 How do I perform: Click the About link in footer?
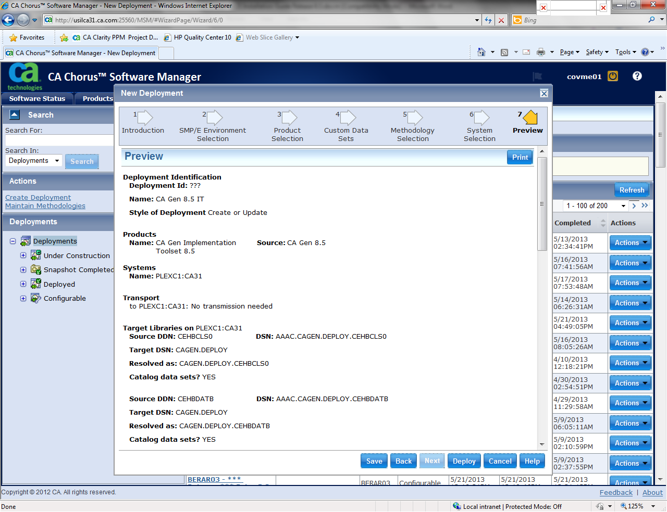click(x=652, y=492)
